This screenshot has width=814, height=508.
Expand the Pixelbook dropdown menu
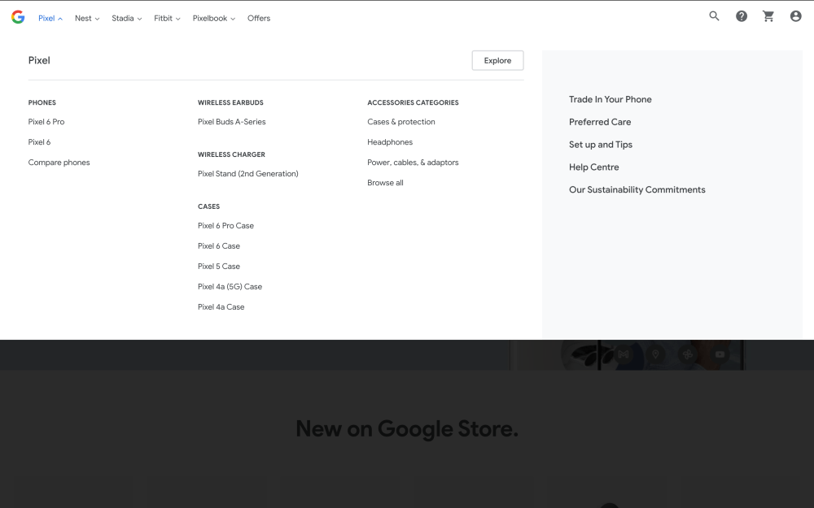[x=213, y=18]
